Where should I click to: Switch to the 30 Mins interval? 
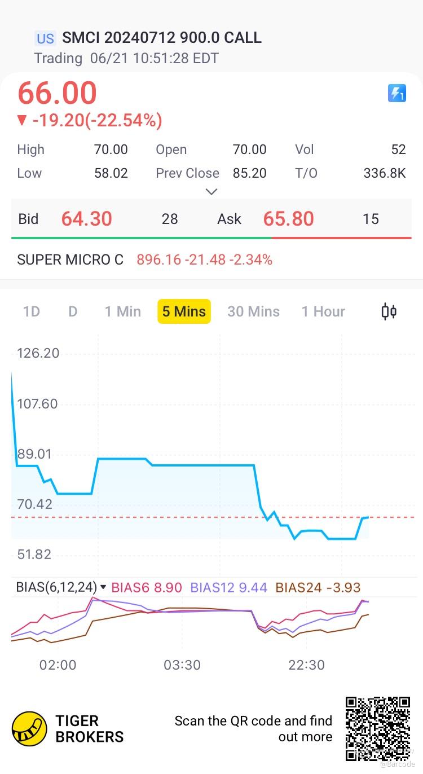(253, 311)
